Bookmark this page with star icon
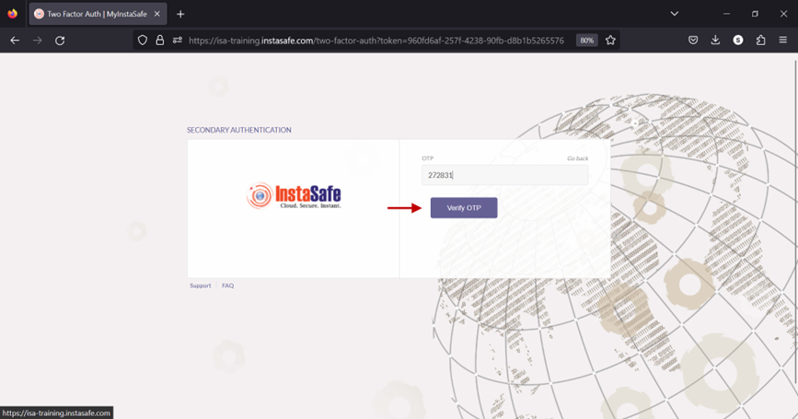Image resolution: width=798 pixels, height=419 pixels. click(x=611, y=41)
